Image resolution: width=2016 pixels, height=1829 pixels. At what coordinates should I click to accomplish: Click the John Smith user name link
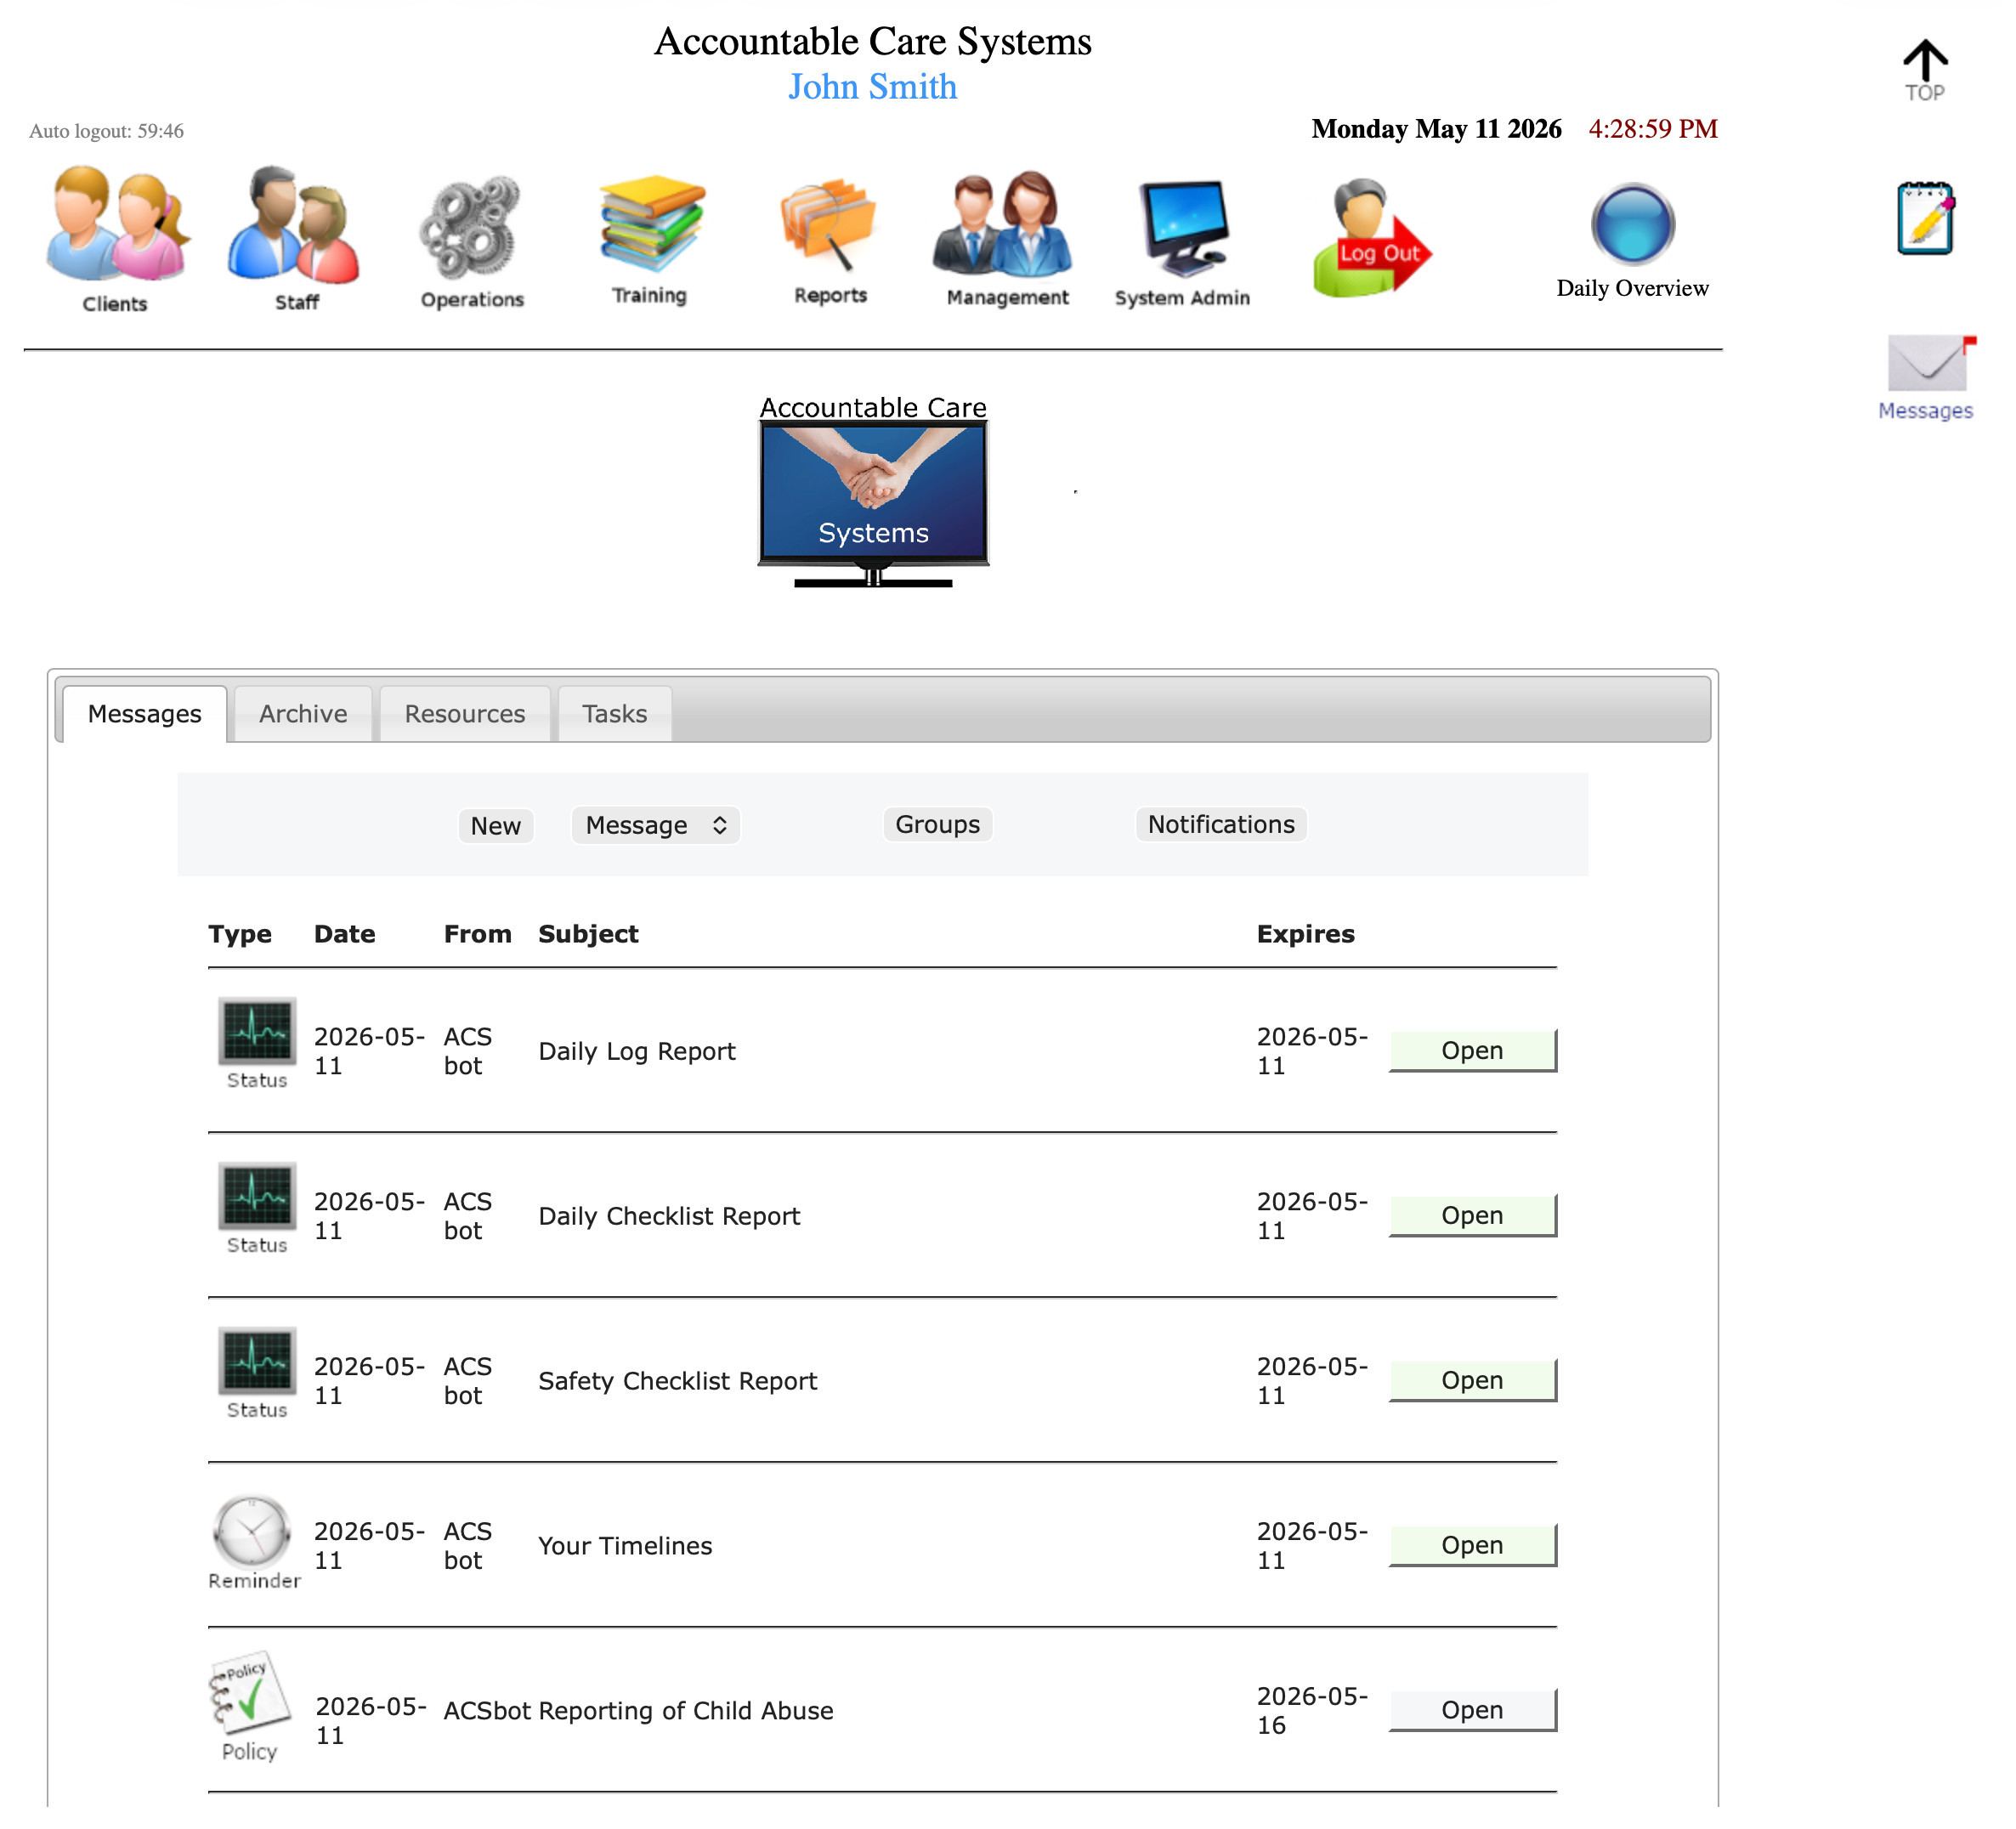873,86
